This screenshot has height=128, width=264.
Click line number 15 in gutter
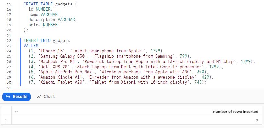coord(9,4)
